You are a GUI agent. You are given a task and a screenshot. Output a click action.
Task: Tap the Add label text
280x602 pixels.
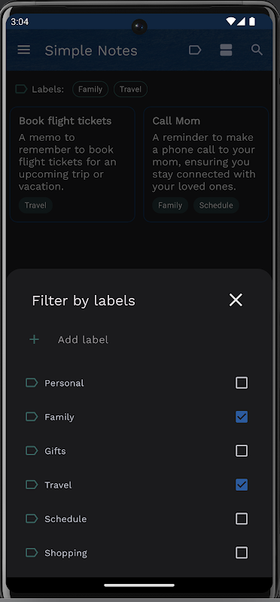(83, 340)
